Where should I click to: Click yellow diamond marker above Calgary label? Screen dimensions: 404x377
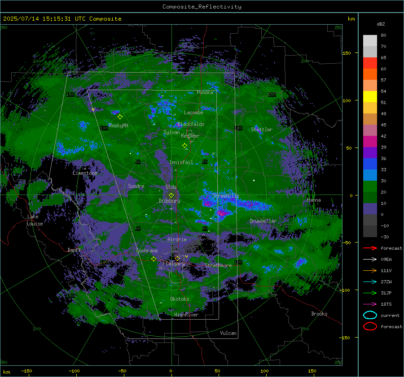(177, 258)
